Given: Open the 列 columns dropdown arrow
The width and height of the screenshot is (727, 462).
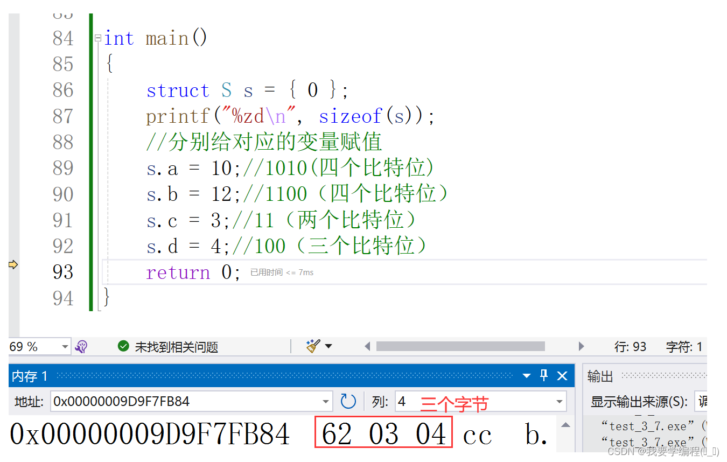Looking at the screenshot, I should tap(560, 401).
